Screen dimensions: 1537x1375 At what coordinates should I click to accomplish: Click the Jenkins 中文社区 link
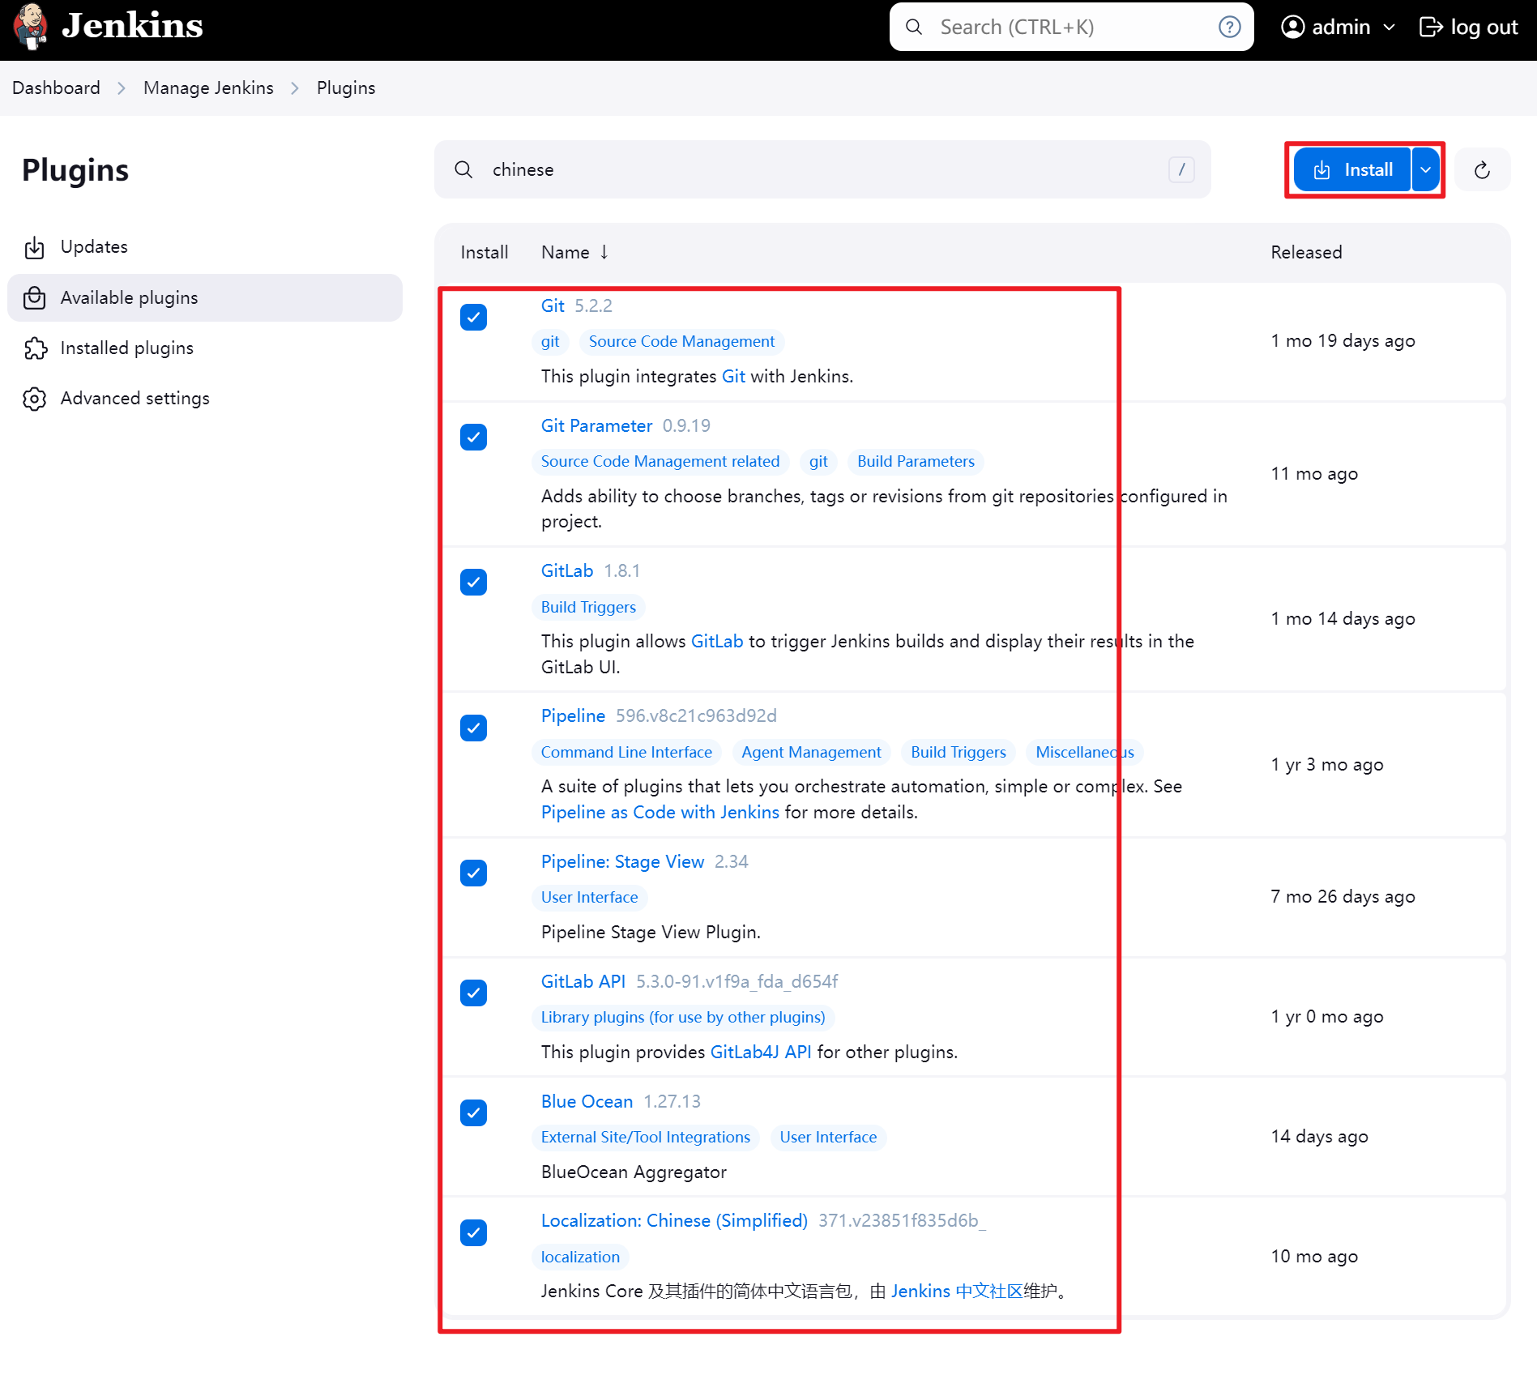click(x=957, y=1291)
